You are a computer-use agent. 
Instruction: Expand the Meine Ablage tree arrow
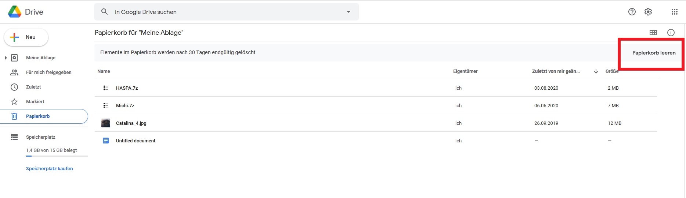(x=6, y=58)
